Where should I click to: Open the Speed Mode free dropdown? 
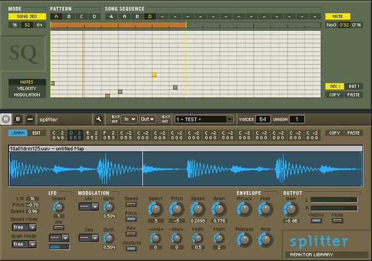tap(24, 227)
